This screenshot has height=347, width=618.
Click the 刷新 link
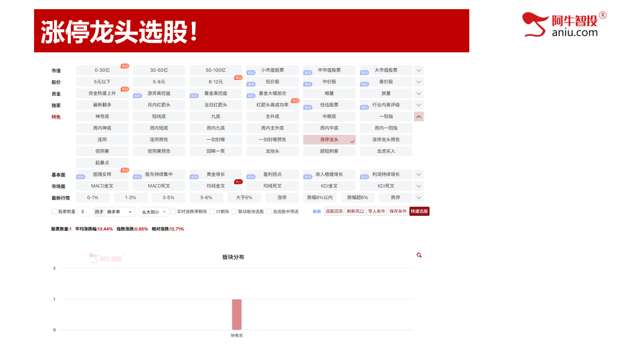click(x=317, y=212)
